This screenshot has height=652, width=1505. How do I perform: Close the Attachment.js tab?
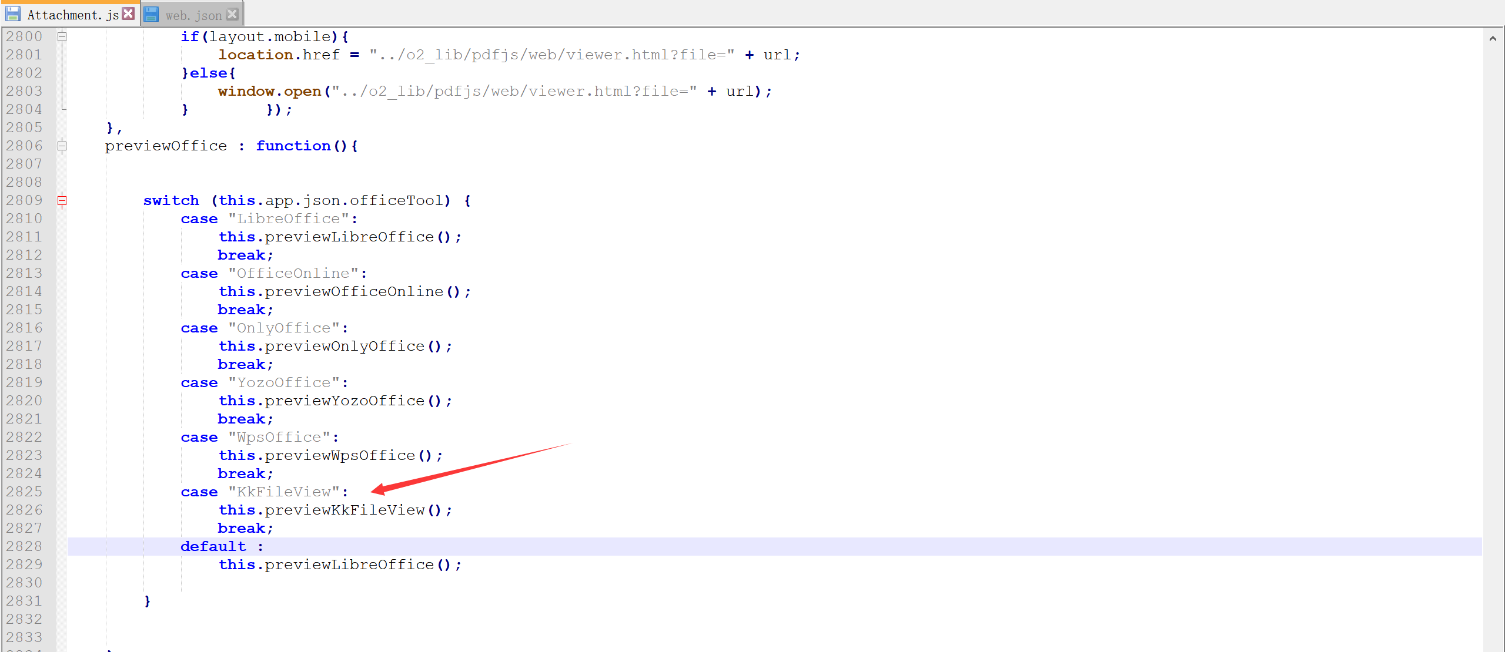tap(128, 14)
